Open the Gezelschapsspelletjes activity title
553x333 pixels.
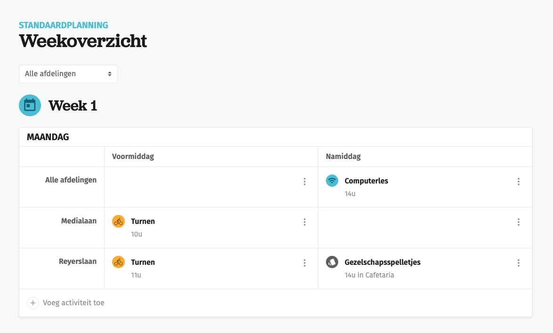382,262
